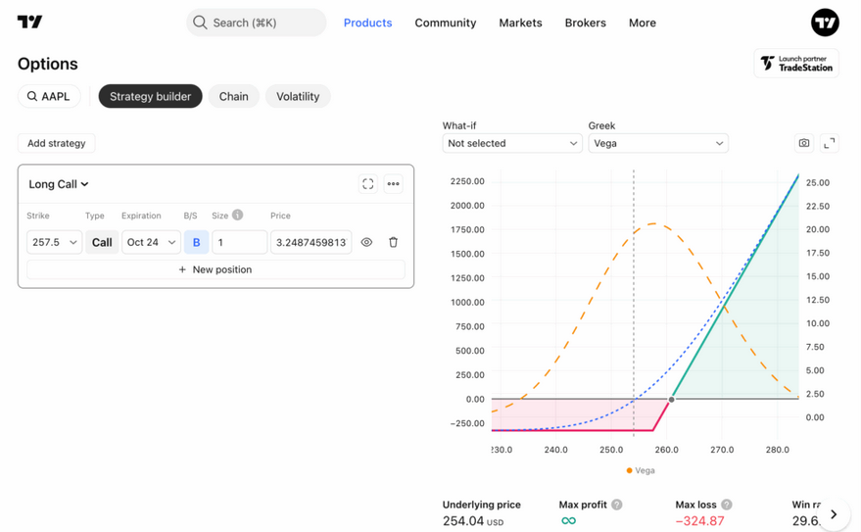Screen dimensions: 861x532
Task: Show Max profit help tooltip
Action: [x=616, y=505]
